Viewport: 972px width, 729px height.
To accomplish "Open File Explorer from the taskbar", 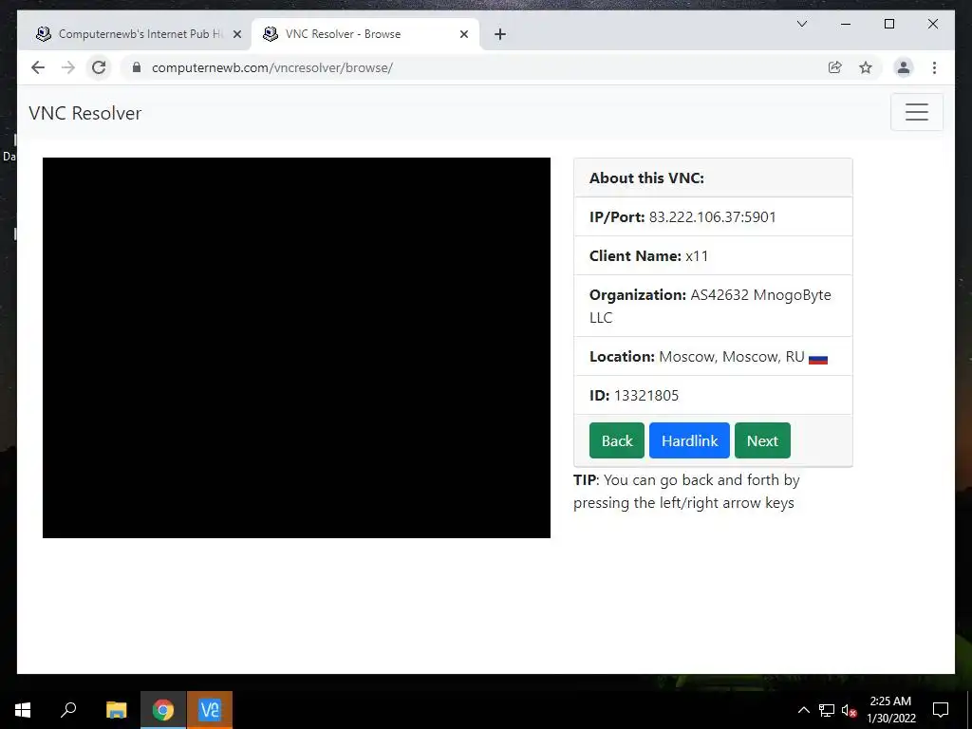I will coord(116,710).
